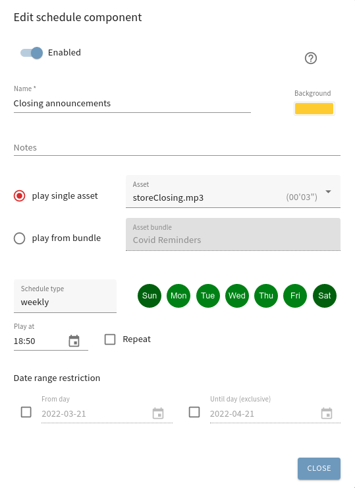The image size is (355, 488).
Task: Open the Play at time picker icon
Action: (74, 341)
